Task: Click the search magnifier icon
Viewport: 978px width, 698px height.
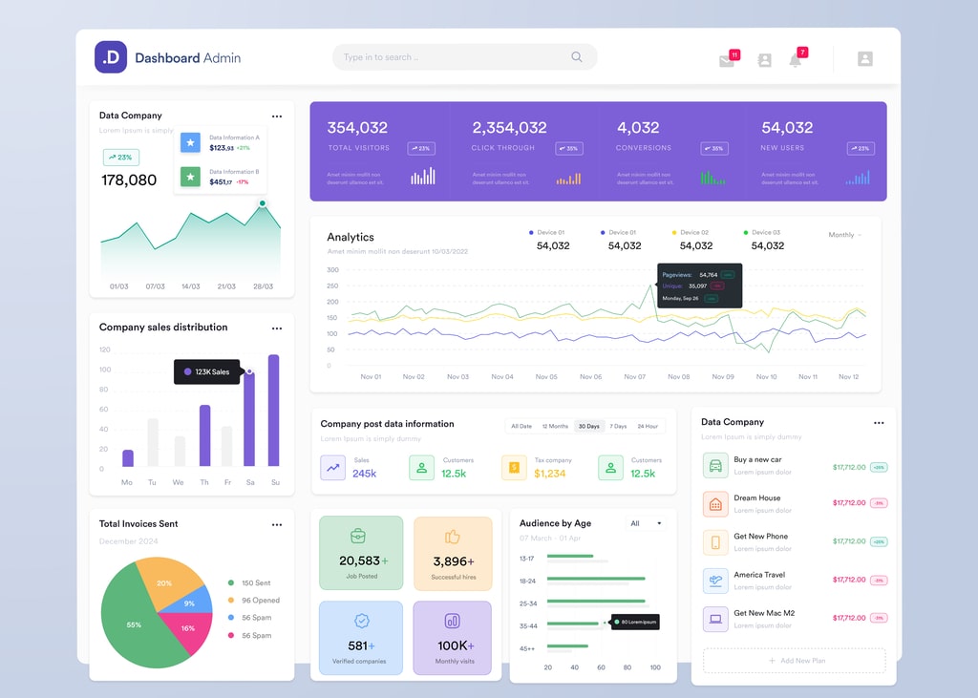Action: 577,57
